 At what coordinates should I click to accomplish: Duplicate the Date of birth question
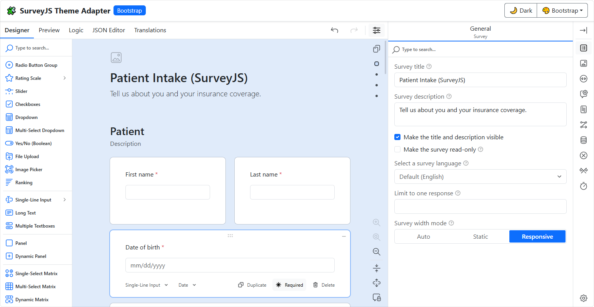pyautogui.click(x=252, y=285)
